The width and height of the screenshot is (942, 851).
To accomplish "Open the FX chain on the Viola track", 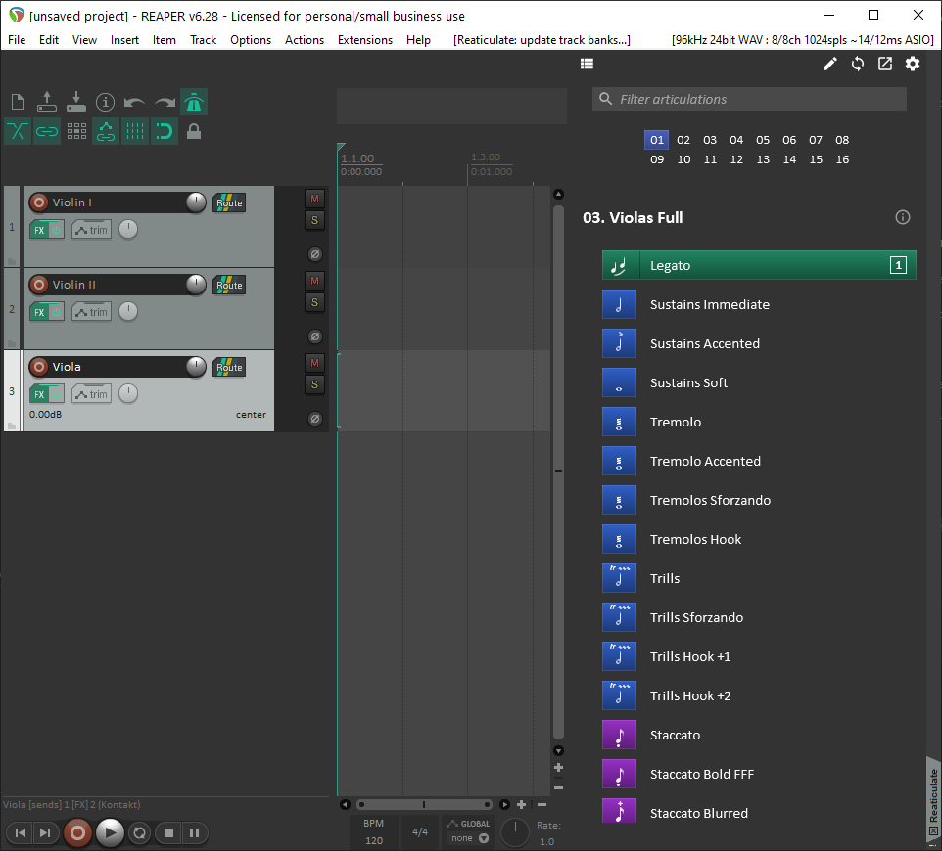I will pyautogui.click(x=39, y=393).
